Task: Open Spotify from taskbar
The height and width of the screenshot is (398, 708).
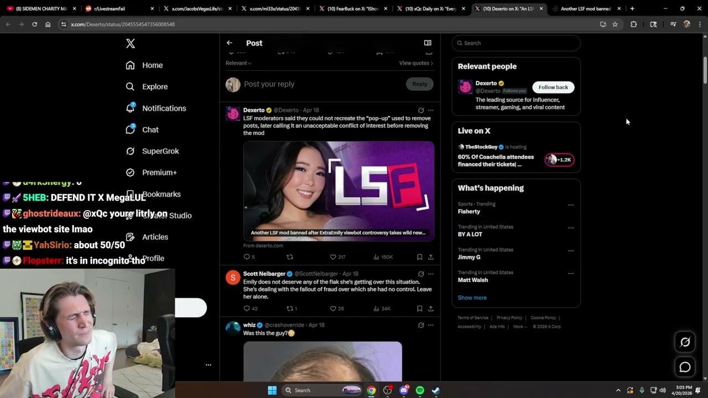Action: 420,390
